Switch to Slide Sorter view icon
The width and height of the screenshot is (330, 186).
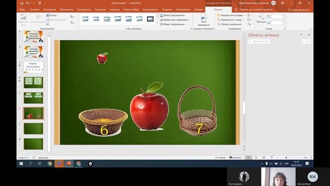pyautogui.click(x=256, y=158)
